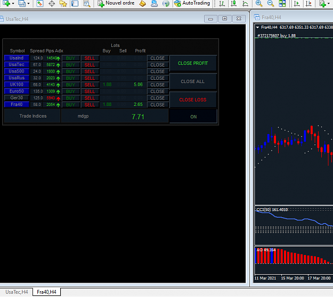Toggle the Chart Shift icon

[x=308, y=3]
